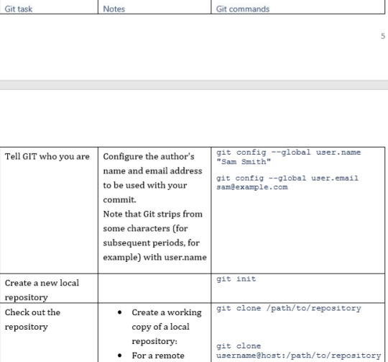Click 'git clone /path/to/repository' command
This screenshot has height=362, width=388.
[289, 308]
